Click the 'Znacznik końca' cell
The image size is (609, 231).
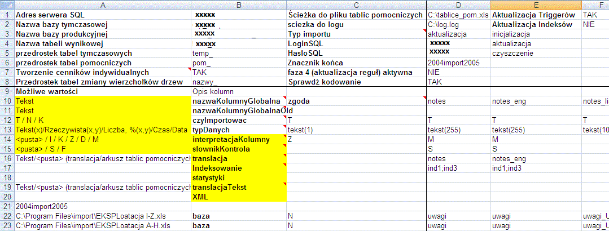pos(357,63)
